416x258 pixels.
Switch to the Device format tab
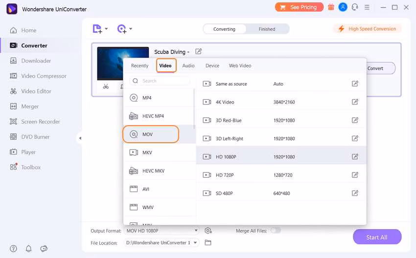(x=212, y=65)
